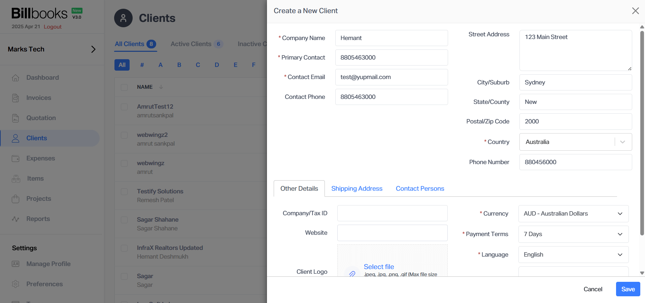Screen dimensions: 645x303
Task: Open the Quotation section
Action: click(41, 118)
